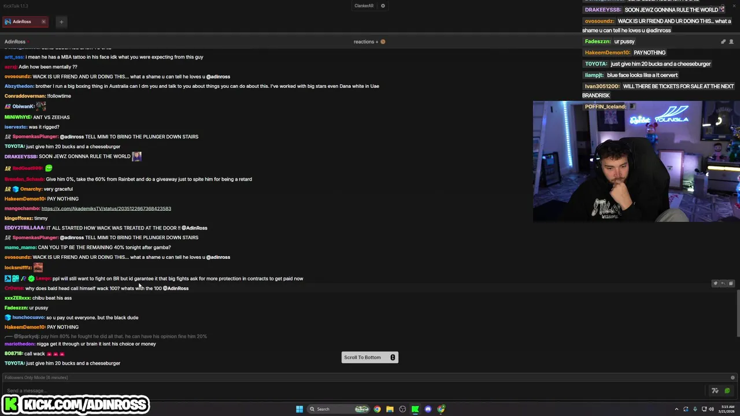This screenshot has width=740, height=416.
Task: Click the Followers Only Mode info icon
Action: 732,377
